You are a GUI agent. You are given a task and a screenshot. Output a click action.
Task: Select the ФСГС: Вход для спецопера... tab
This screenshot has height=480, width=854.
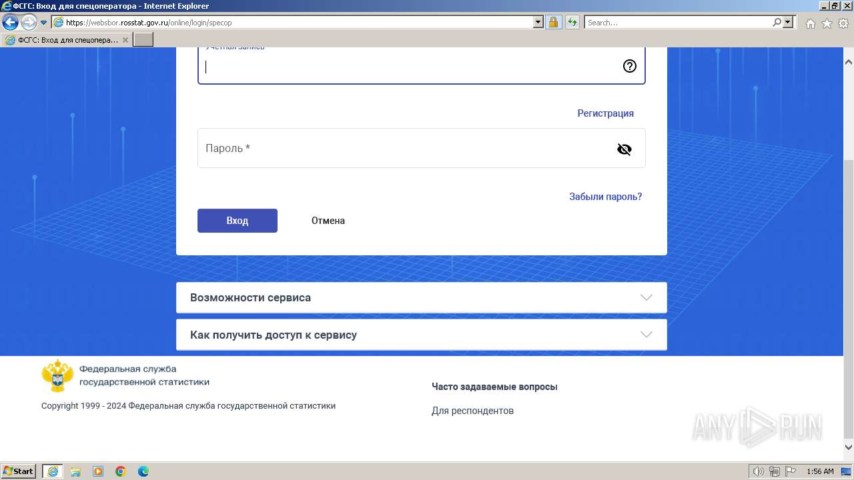67,40
